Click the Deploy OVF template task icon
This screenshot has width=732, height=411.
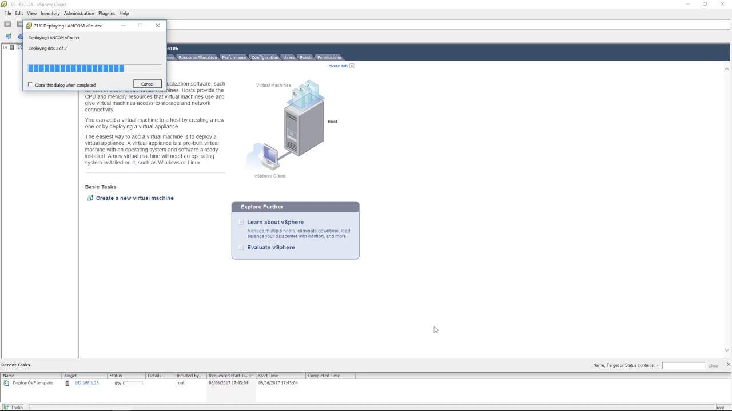[x=6, y=383]
